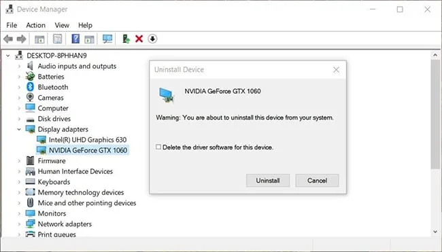Viewport: 442px width, 252px height.
Task: Expand the Firmware node arrow
Action: [19, 161]
